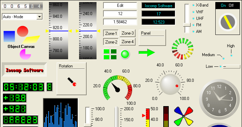Click the small single-digit green segment display
The height and width of the screenshot is (127, 242).
(50, 87)
